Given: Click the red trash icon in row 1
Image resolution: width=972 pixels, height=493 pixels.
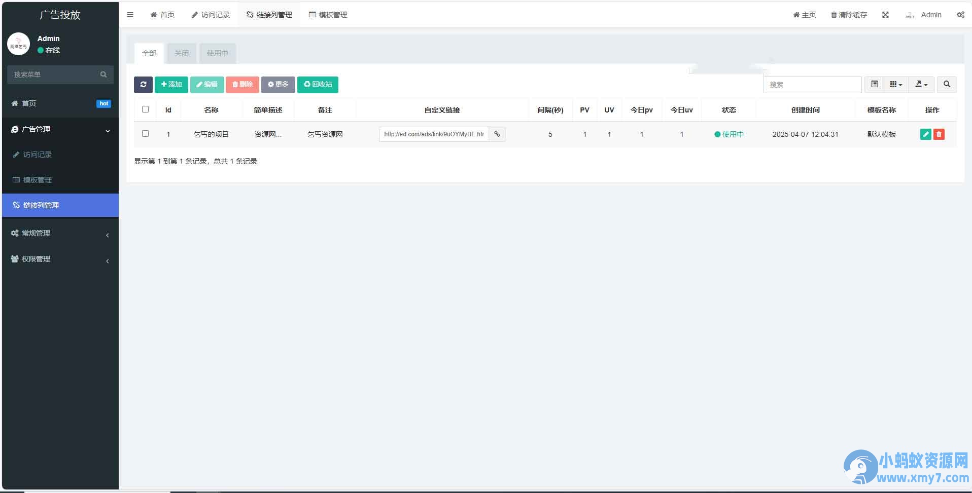Looking at the screenshot, I should [x=939, y=134].
